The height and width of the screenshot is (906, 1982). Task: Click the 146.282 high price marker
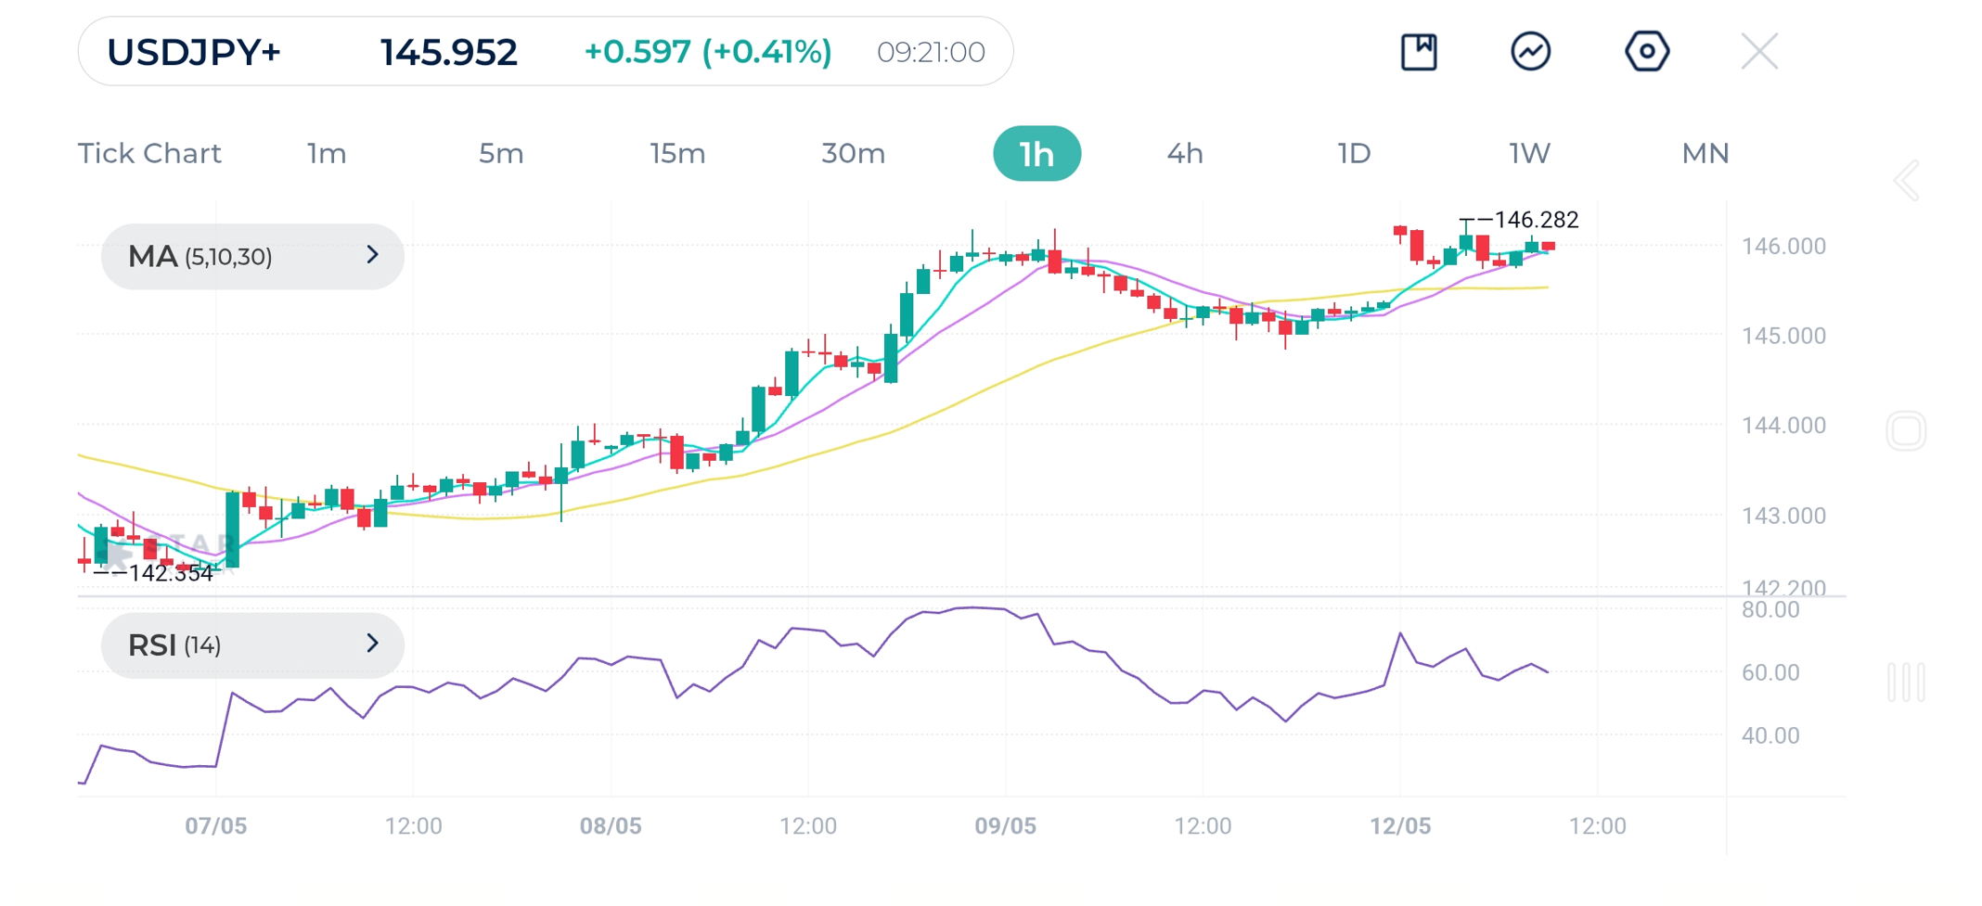coord(1536,220)
